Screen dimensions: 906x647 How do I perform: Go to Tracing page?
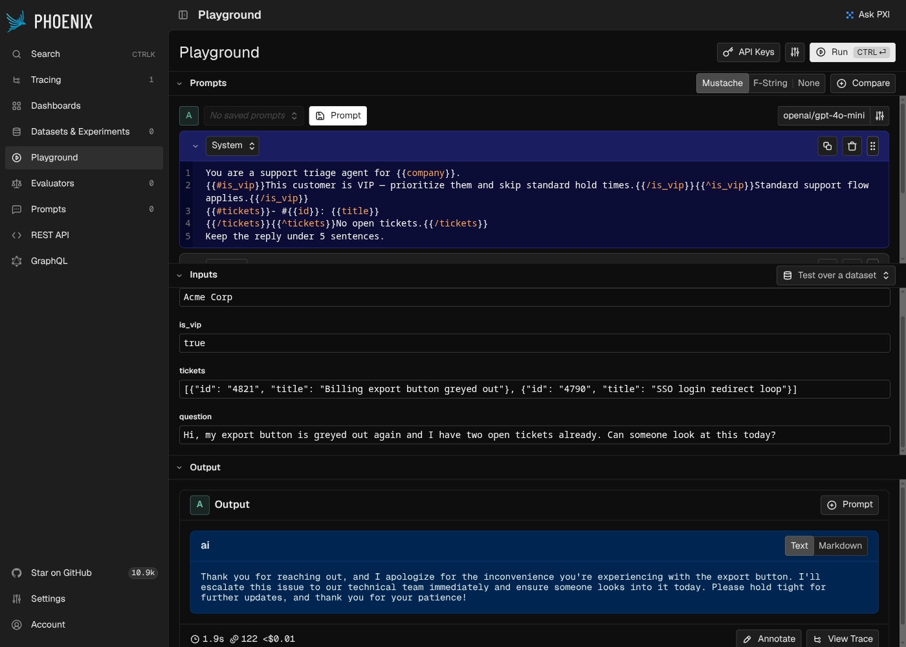(x=84, y=80)
